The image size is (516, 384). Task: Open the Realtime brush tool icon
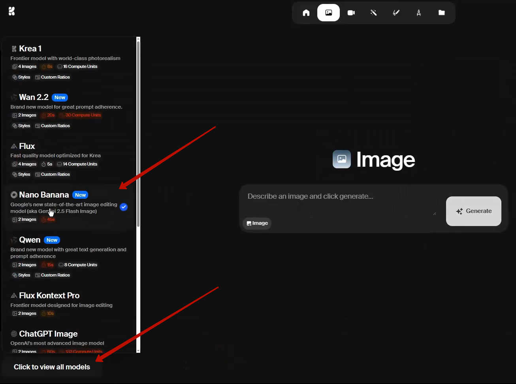tap(396, 13)
